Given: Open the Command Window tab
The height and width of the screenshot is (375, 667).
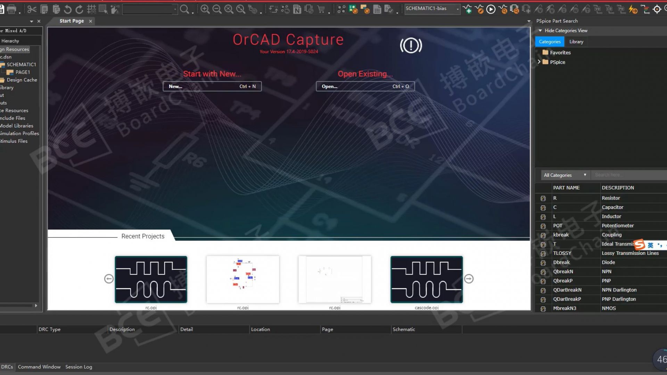Looking at the screenshot, I should [39, 367].
